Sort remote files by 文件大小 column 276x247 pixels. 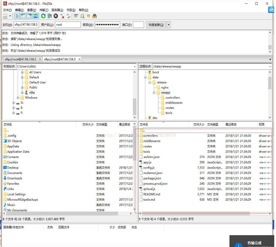(x=197, y=124)
